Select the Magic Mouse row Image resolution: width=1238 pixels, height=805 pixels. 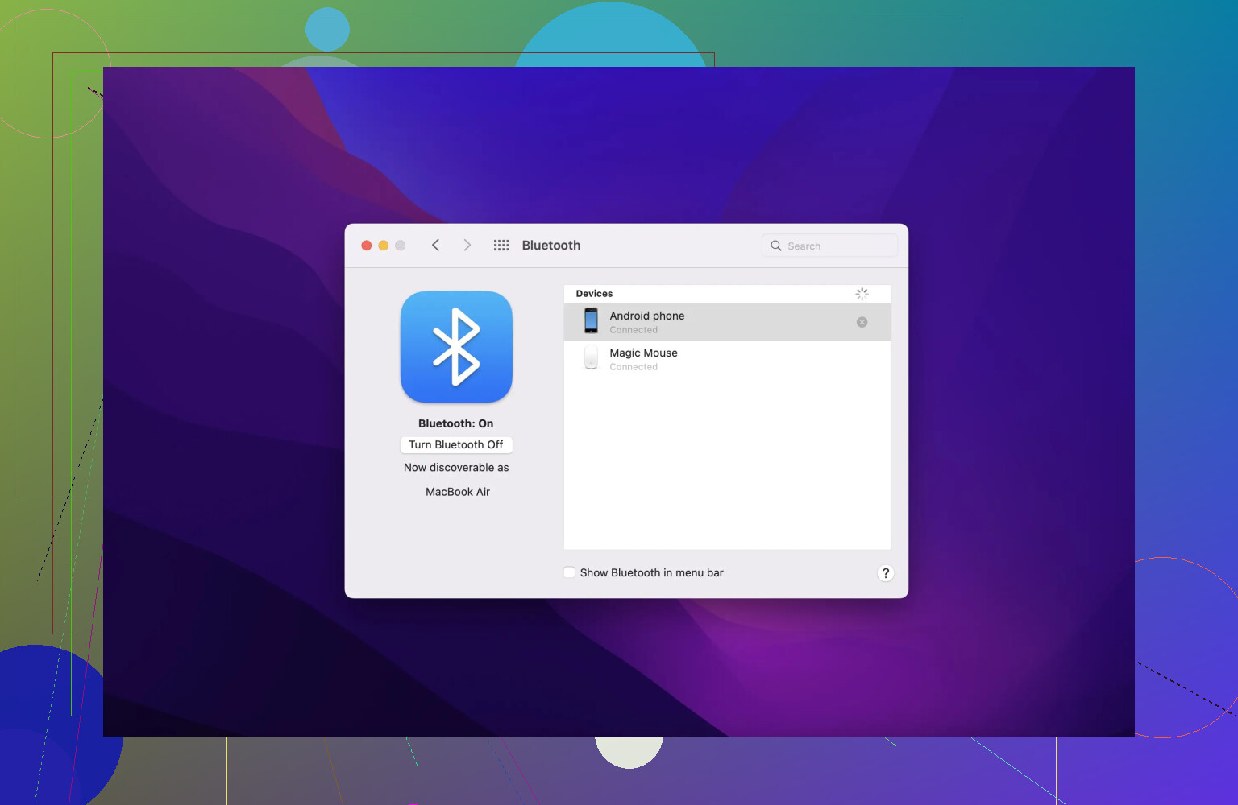pyautogui.click(x=727, y=359)
